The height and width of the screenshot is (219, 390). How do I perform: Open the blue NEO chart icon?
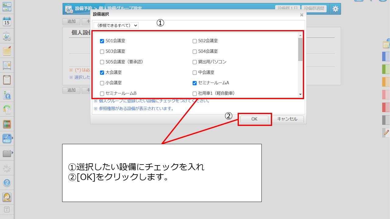click(x=6, y=139)
